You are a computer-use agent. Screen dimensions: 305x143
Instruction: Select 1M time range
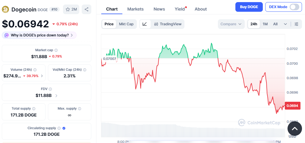(265, 24)
